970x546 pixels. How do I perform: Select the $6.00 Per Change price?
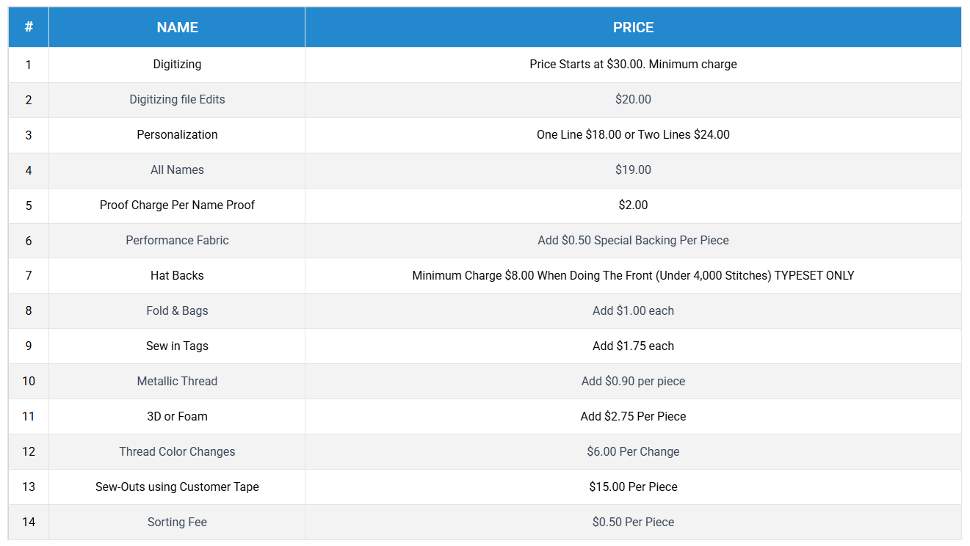(633, 452)
